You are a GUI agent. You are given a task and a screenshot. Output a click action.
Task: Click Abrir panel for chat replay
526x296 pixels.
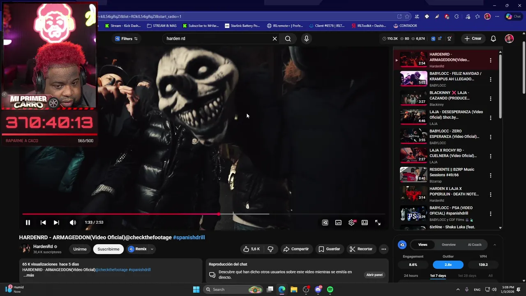pos(374,275)
